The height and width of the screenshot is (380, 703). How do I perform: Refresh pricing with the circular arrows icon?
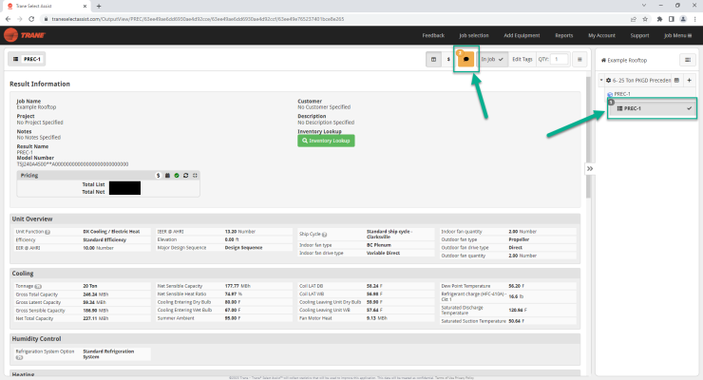(x=185, y=175)
